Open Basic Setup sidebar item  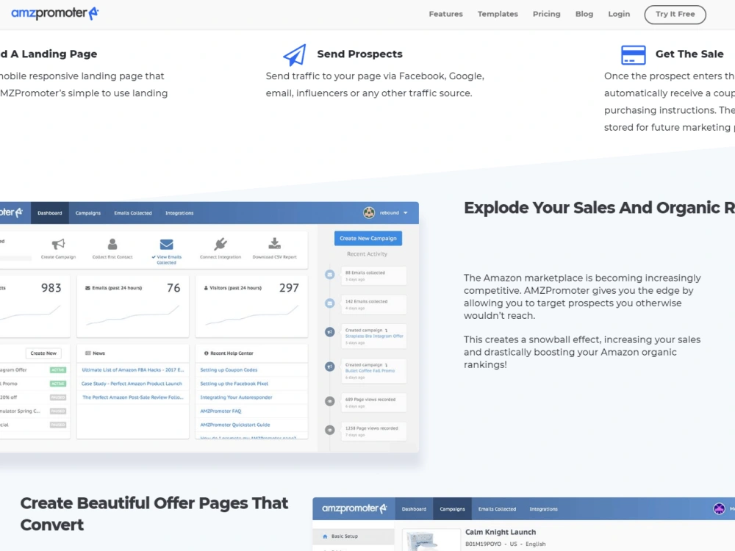tap(354, 536)
